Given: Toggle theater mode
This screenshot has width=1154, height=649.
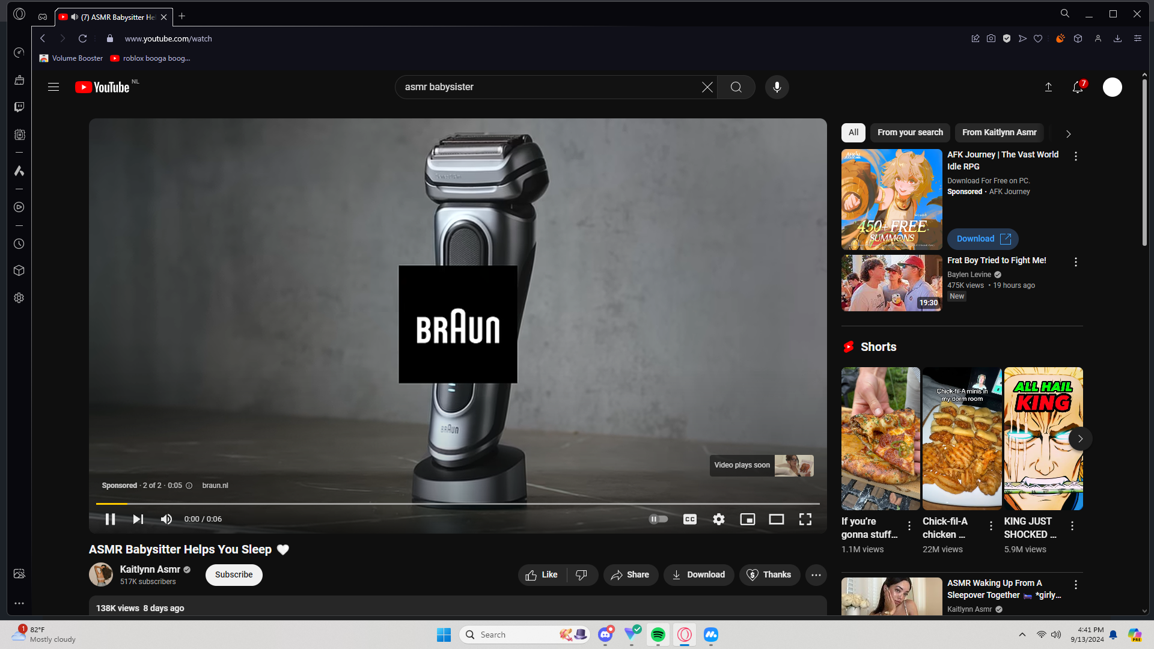Looking at the screenshot, I should tap(777, 519).
